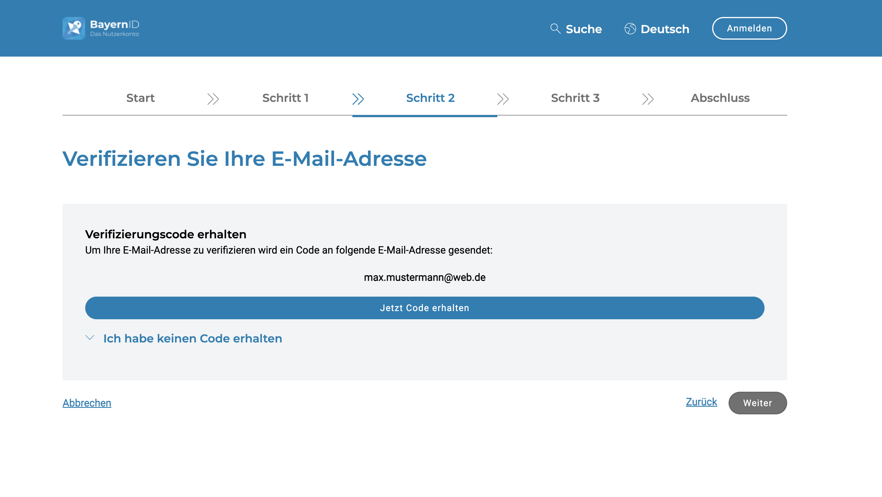Open the Deutsch language selector
This screenshot has width=882, height=497.
tap(657, 29)
